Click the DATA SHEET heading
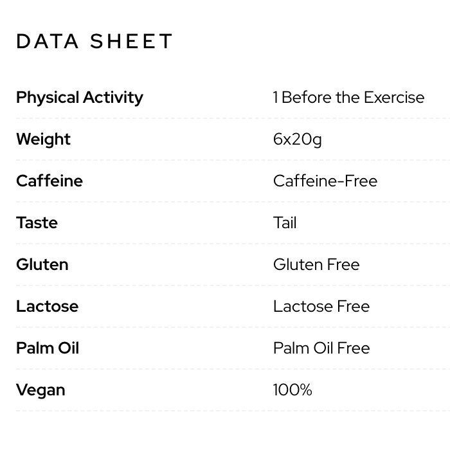This screenshot has height=450, width=450. [94, 41]
